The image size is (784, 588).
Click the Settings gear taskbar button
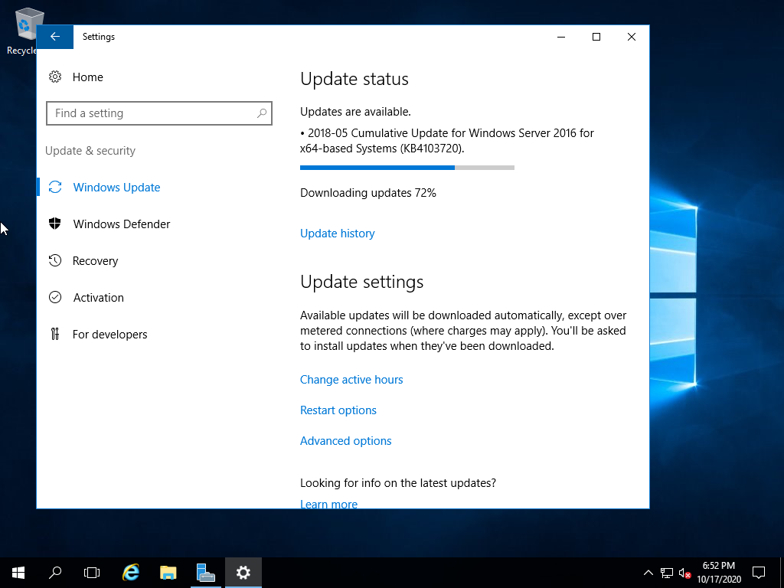point(243,573)
